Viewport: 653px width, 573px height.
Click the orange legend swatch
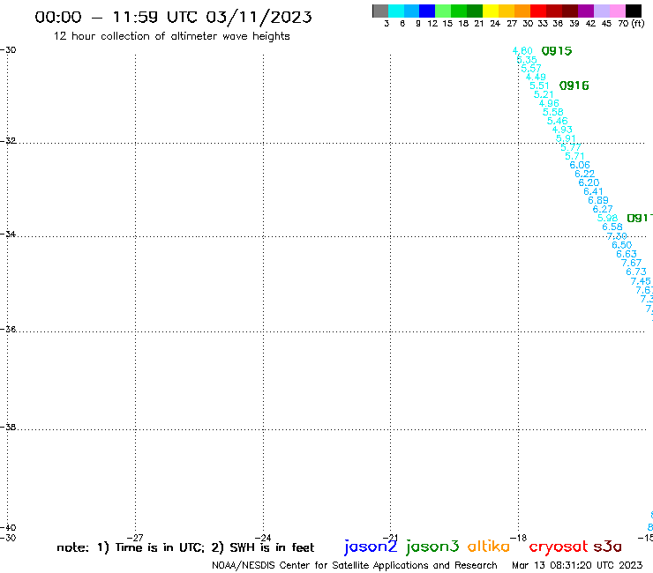[x=522, y=11]
